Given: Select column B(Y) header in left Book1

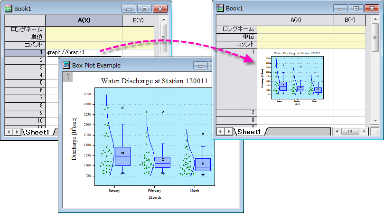Looking at the screenshot, I should [138, 20].
